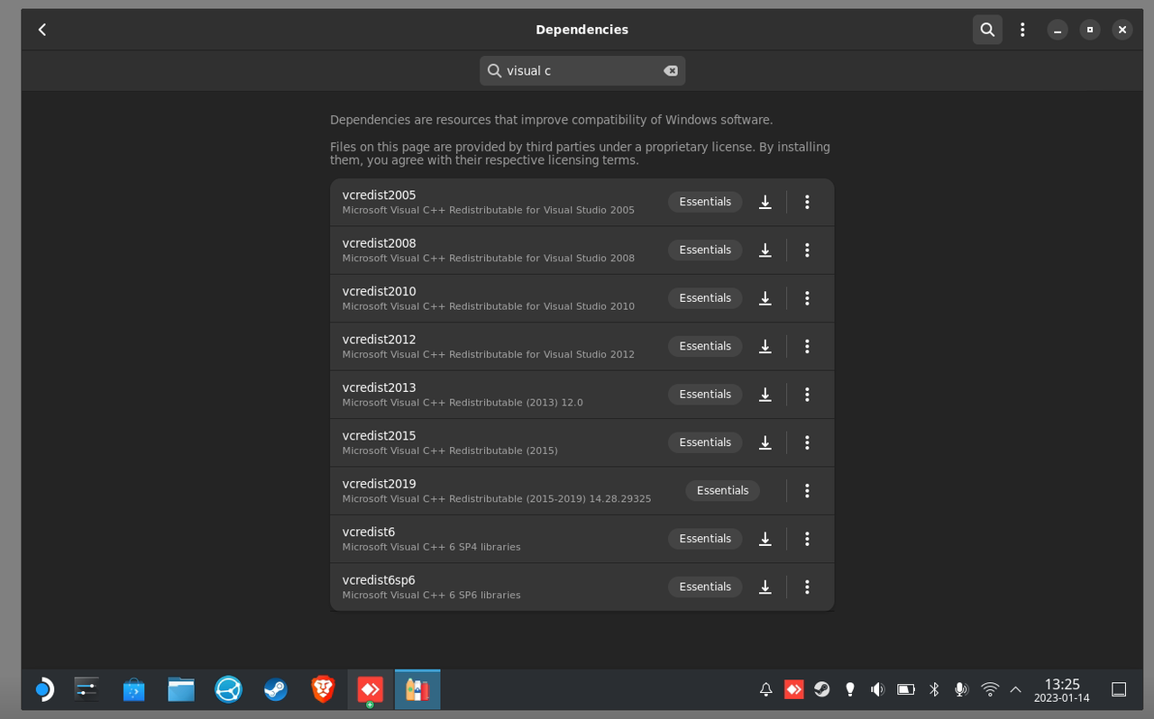Switch to AnyDesk window in taskbar
Screen dimensions: 1154x719
click(x=370, y=690)
